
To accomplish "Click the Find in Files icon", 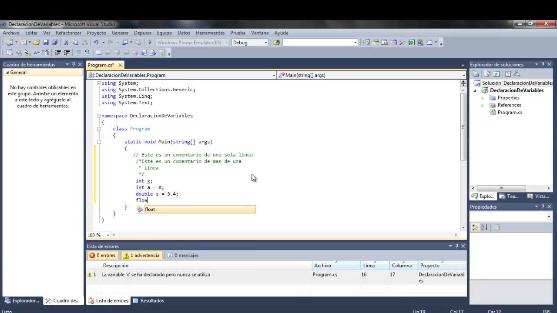I will tap(276, 42).
